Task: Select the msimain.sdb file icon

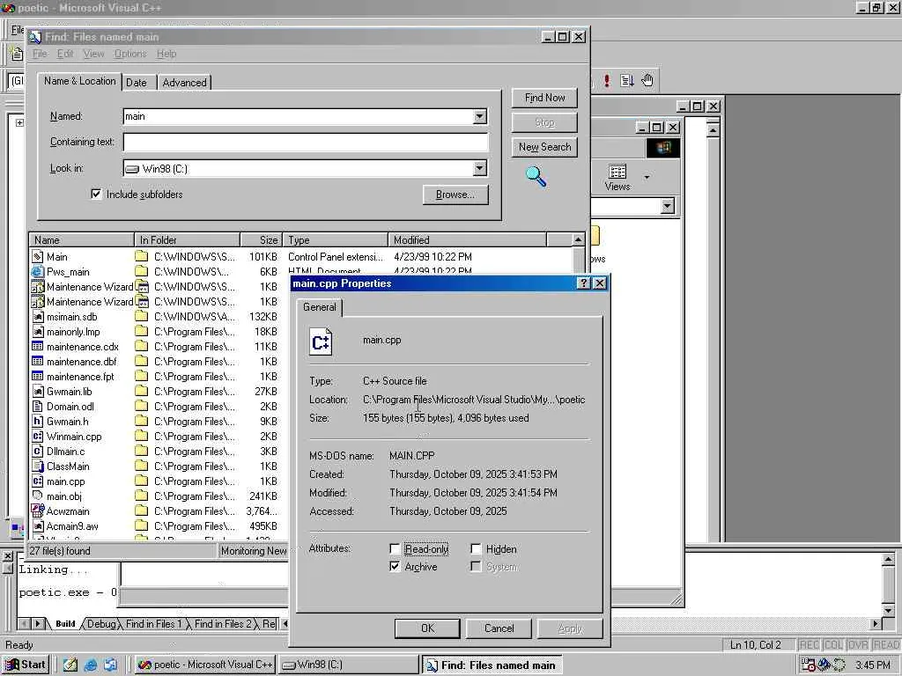Action: (x=37, y=316)
